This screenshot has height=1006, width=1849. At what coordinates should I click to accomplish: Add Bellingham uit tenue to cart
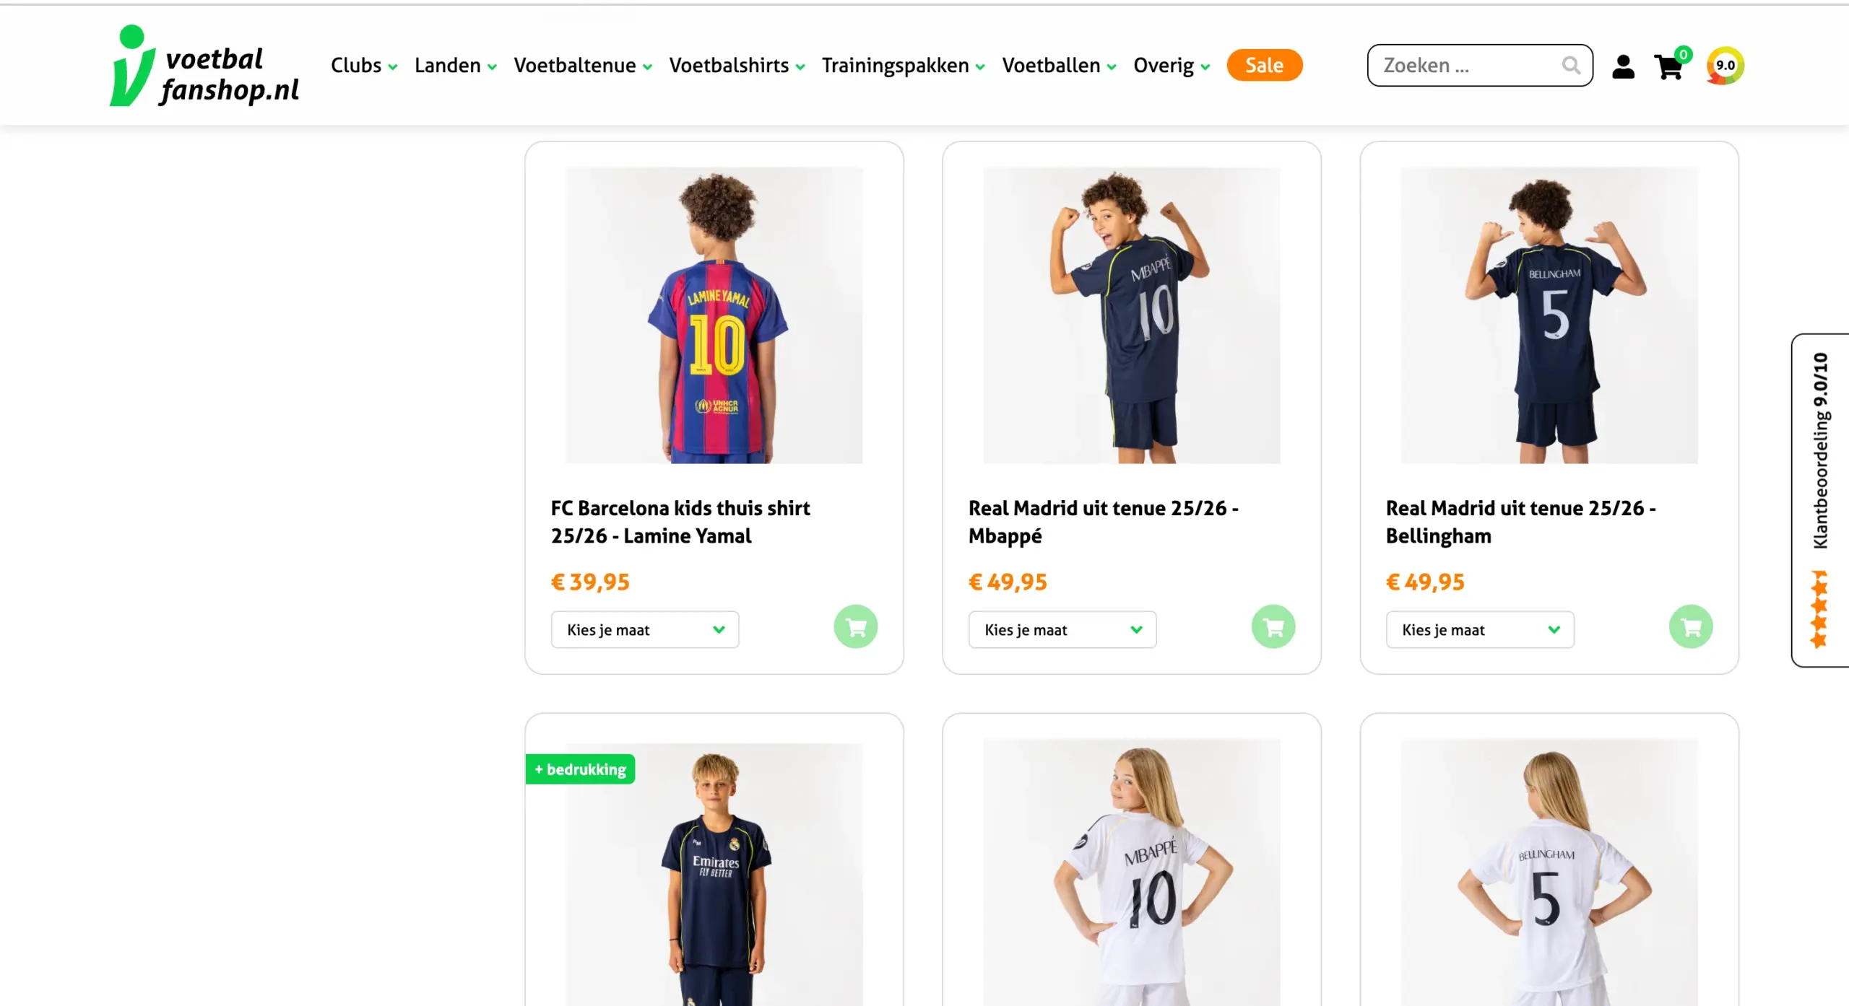(1691, 626)
